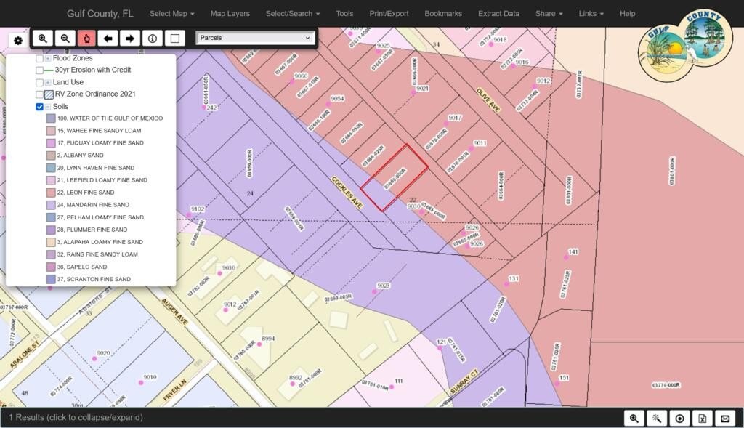The width and height of the screenshot is (744, 428).
Task: Uncheck the Soils layer checkbox
Action: point(40,107)
